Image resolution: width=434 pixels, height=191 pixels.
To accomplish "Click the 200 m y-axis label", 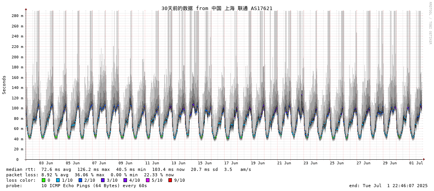I will (x=17, y=57).
